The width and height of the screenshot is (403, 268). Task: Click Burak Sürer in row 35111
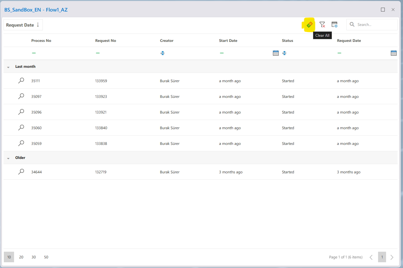(170, 81)
